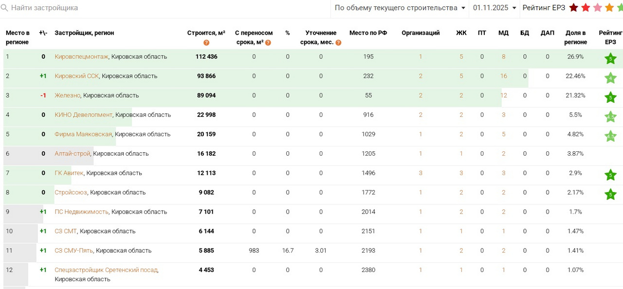The height and width of the screenshot is (289, 623).
Task: Click the rating star in Стройсоюз row
Action: (x=610, y=195)
